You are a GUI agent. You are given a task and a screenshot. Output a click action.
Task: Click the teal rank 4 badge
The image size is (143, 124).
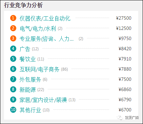click(x=13, y=49)
